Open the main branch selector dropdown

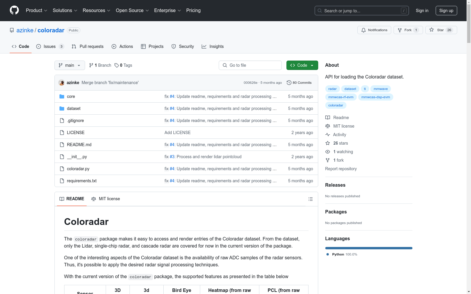pyautogui.click(x=69, y=65)
